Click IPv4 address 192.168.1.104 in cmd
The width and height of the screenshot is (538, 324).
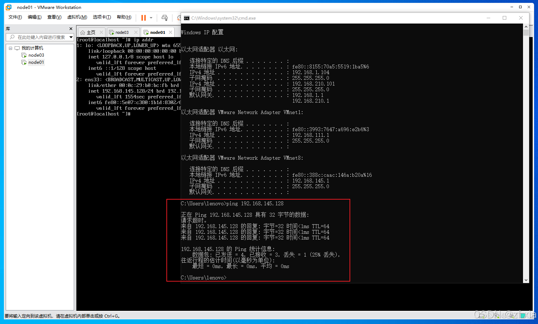pos(311,72)
